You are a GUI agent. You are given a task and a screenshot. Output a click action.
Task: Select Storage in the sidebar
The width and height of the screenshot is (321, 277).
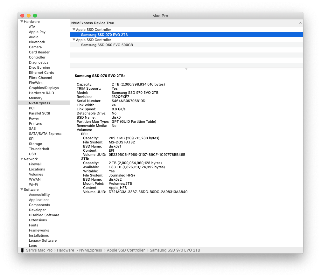click(35, 144)
